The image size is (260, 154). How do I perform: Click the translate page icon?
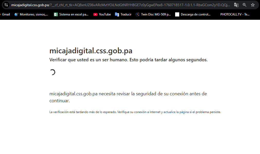(236, 5)
